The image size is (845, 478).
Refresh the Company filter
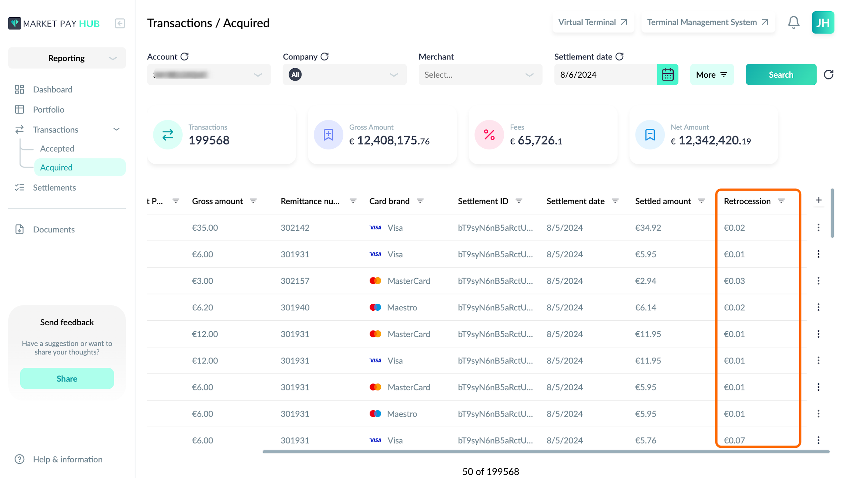324,56
